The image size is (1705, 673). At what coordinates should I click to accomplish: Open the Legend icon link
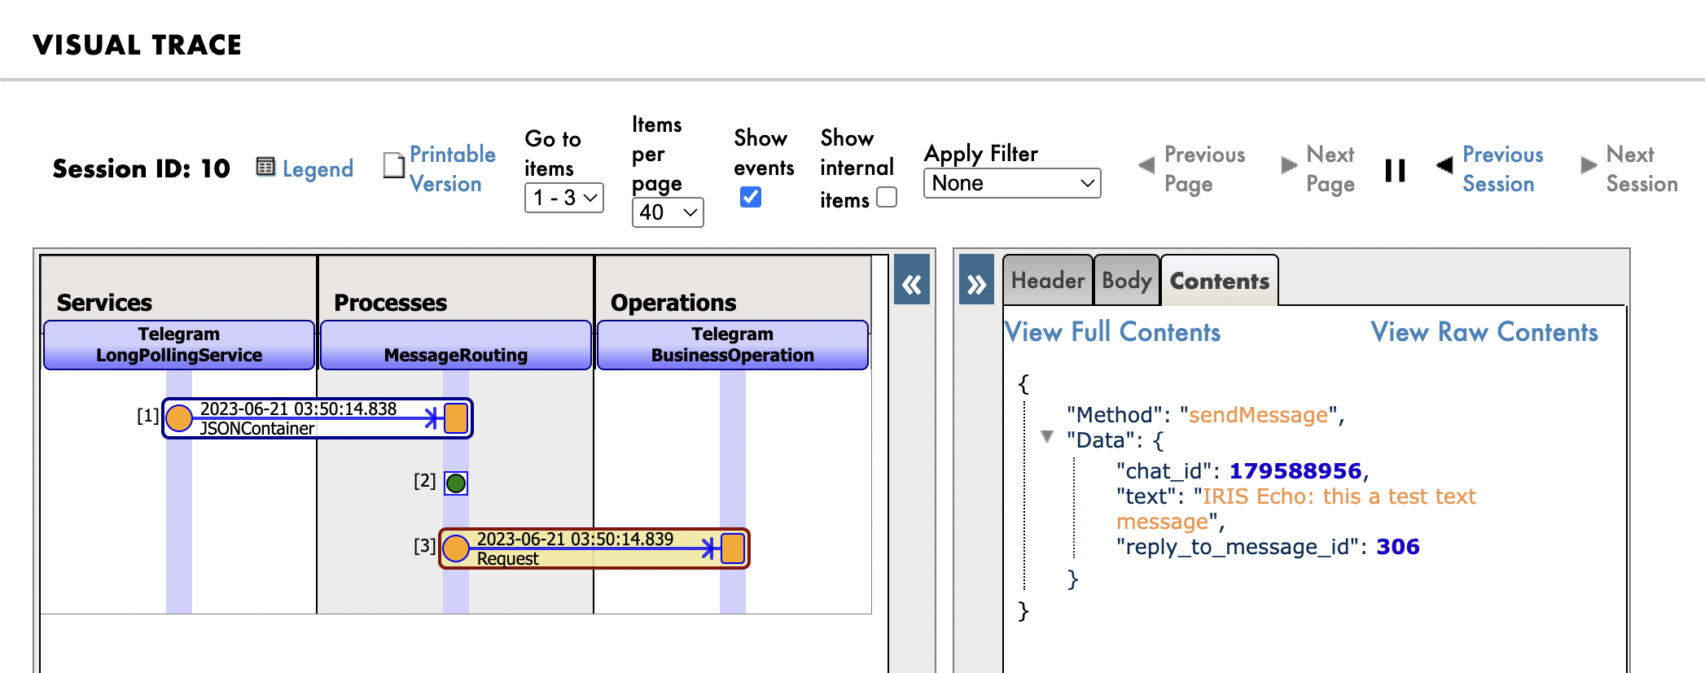coord(265,167)
